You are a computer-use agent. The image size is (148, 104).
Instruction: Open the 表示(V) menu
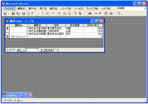[32, 8]
